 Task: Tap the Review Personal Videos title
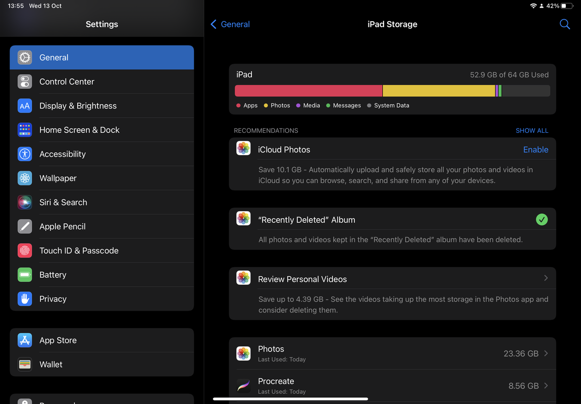click(302, 279)
